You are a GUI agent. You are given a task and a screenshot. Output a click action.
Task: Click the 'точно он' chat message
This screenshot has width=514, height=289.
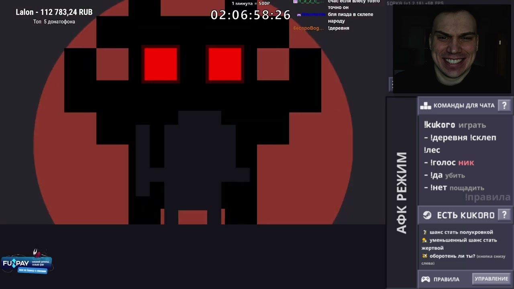pyautogui.click(x=338, y=8)
